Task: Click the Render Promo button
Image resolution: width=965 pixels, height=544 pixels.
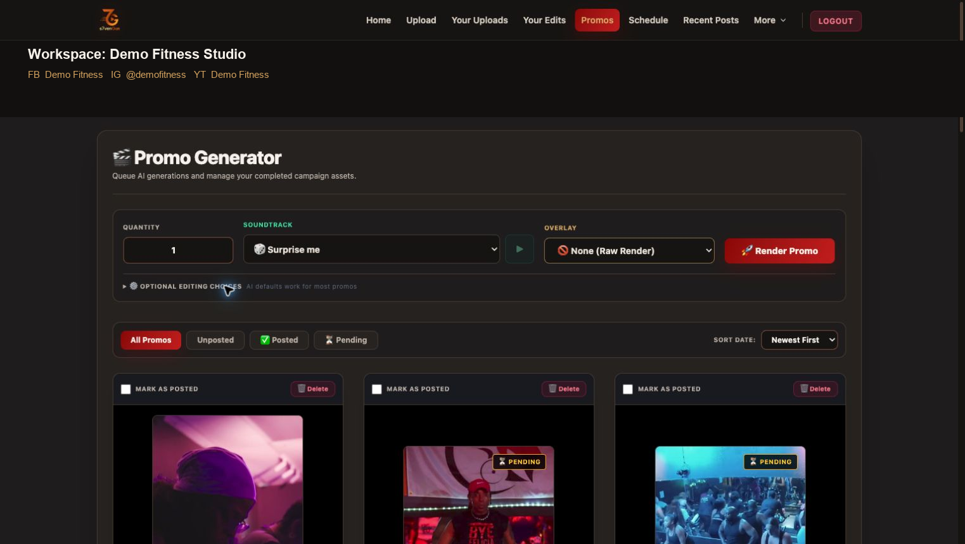Action: click(x=779, y=251)
